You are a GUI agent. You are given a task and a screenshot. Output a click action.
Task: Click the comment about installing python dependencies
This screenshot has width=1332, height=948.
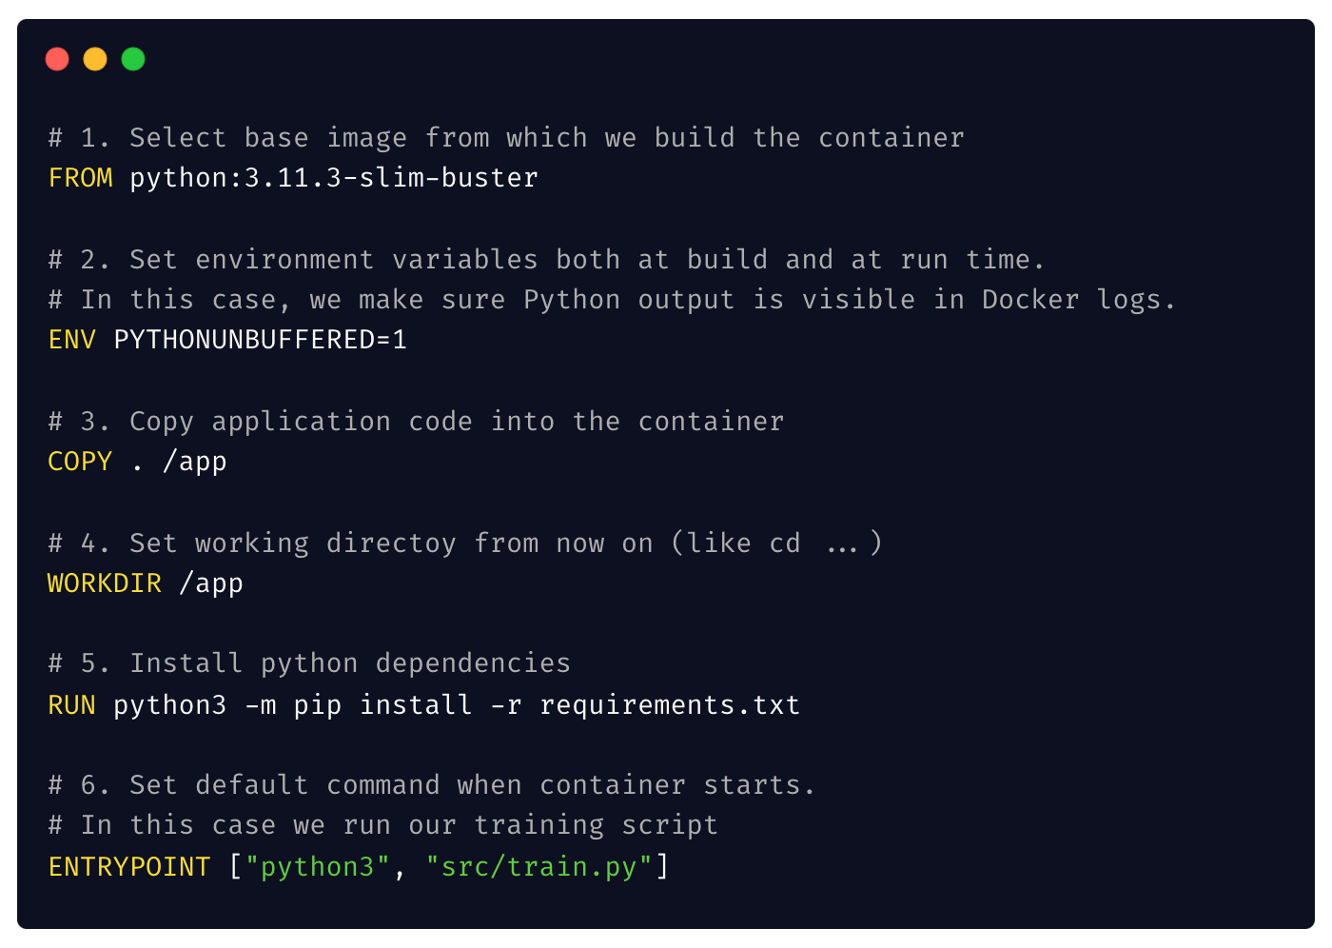click(x=308, y=662)
